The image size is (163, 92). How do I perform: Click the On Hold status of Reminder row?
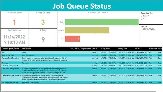coord(95,63)
